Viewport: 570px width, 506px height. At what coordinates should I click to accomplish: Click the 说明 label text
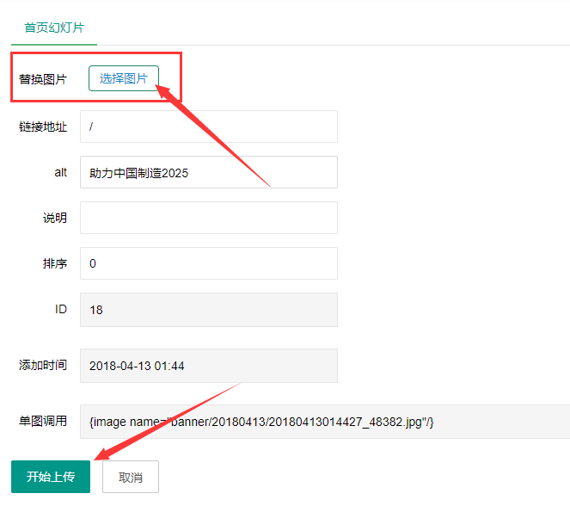(x=55, y=218)
